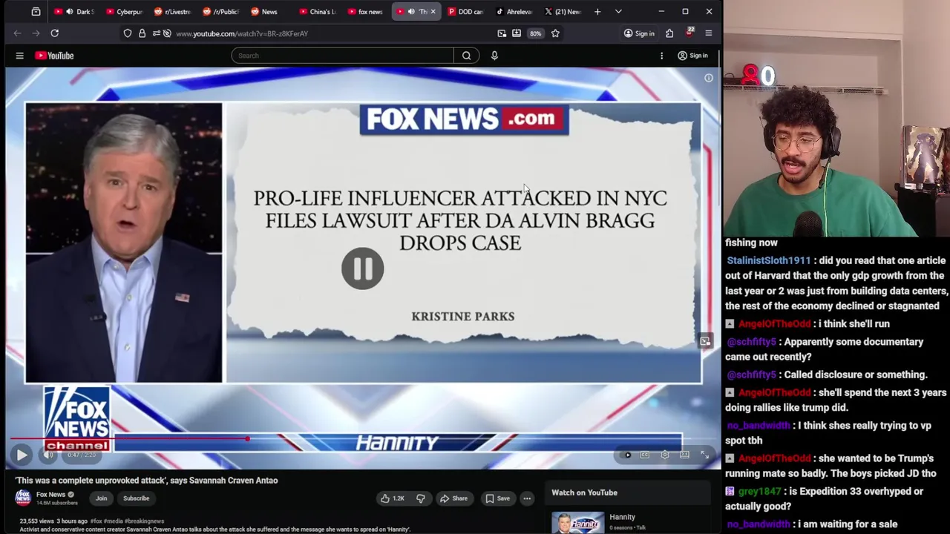This screenshot has height=534, width=950.
Task: Click the YouTube Sign in button
Action: [692, 56]
